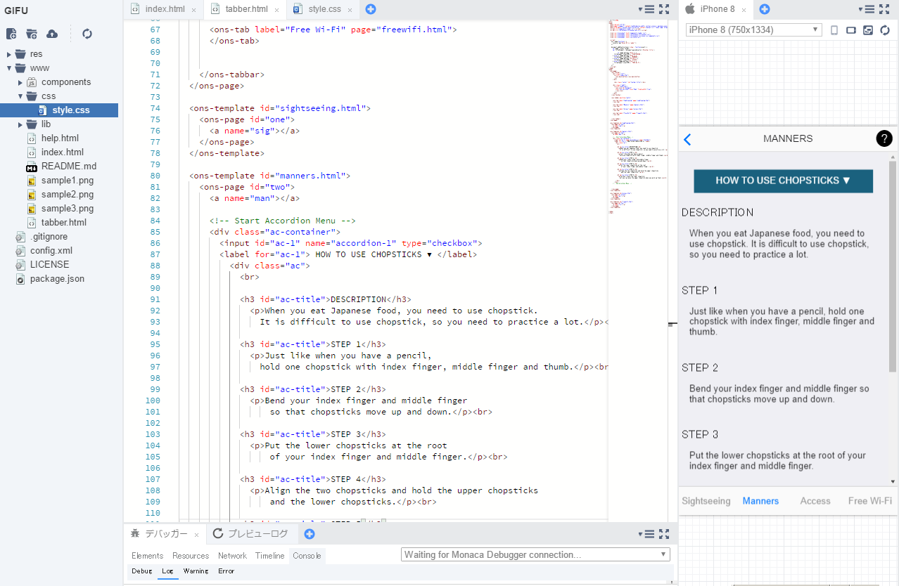899x586 pixels.
Task: Expand the components folder
Action: 20,82
